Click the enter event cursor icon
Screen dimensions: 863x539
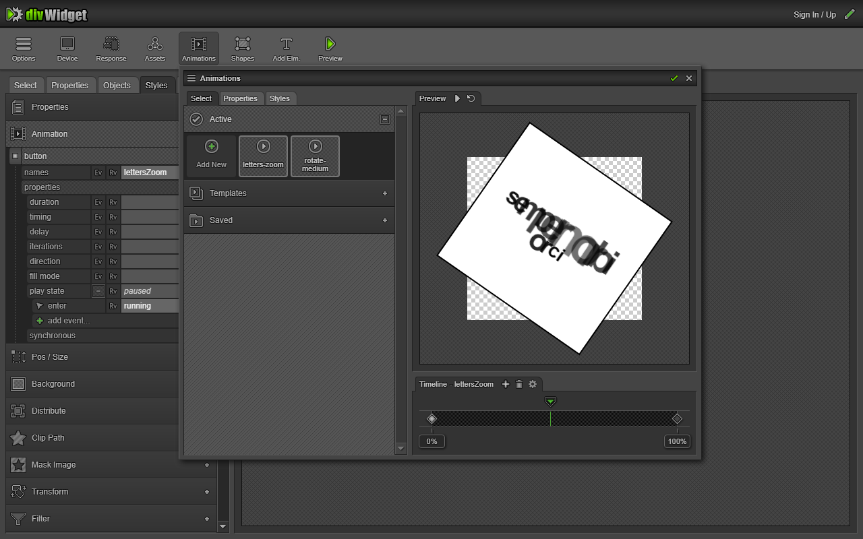(x=40, y=306)
